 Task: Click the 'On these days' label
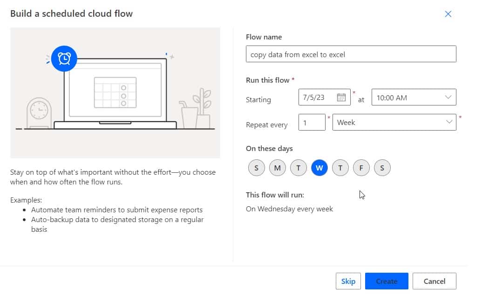tap(269, 148)
